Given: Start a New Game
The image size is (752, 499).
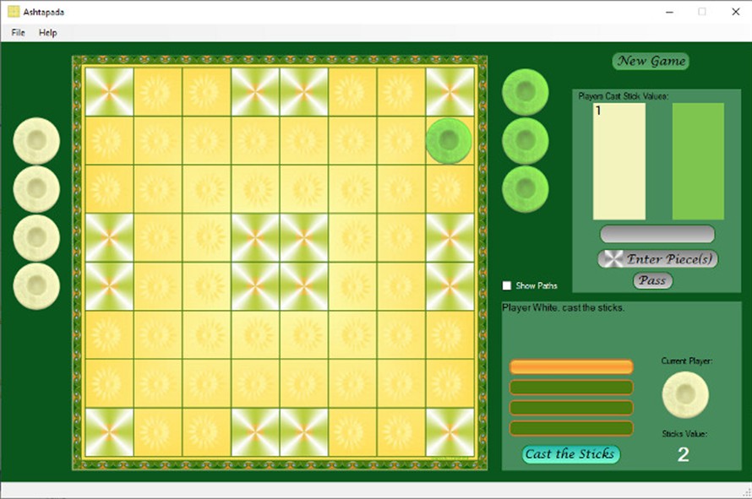Looking at the screenshot, I should [651, 61].
